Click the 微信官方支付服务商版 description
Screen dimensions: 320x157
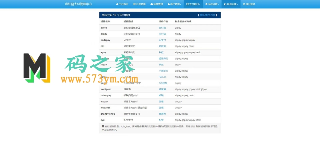tap(135, 107)
